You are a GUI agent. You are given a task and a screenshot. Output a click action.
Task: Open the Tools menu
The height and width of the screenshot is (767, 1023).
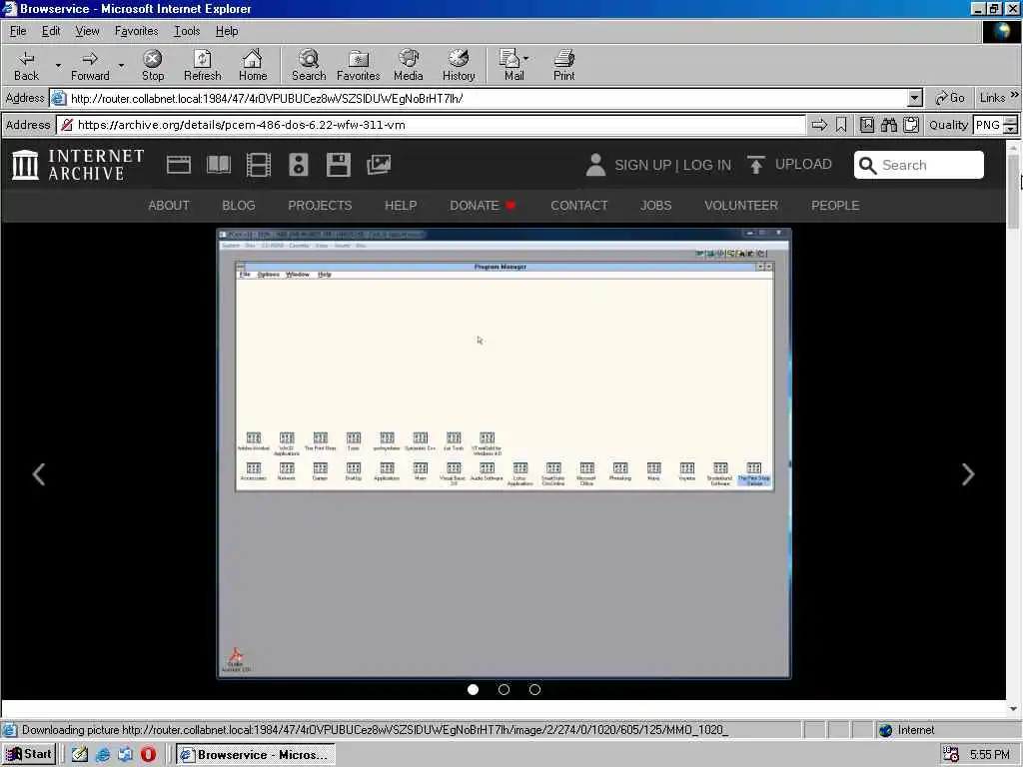187,31
